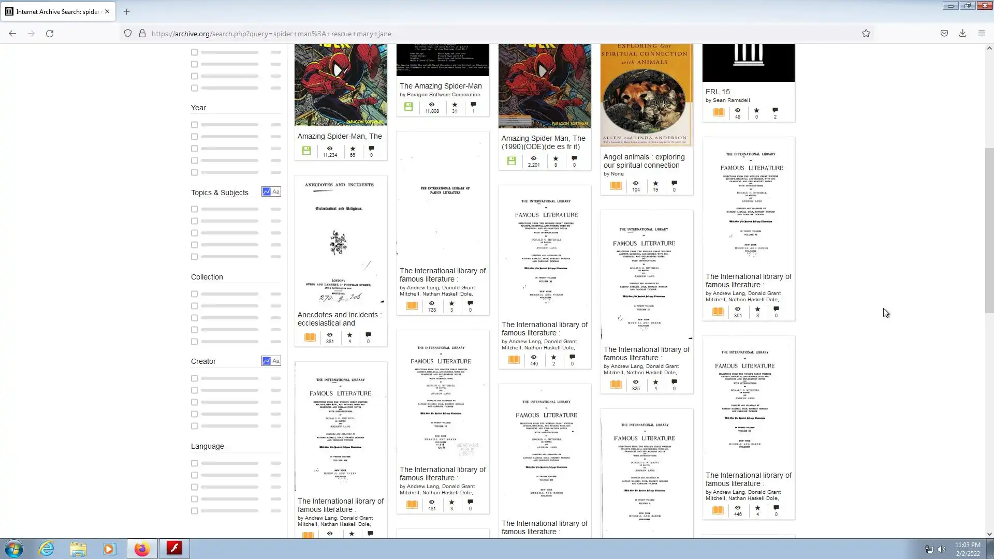Click the Save to Pocket icon
This screenshot has height=559, width=994.
[944, 34]
